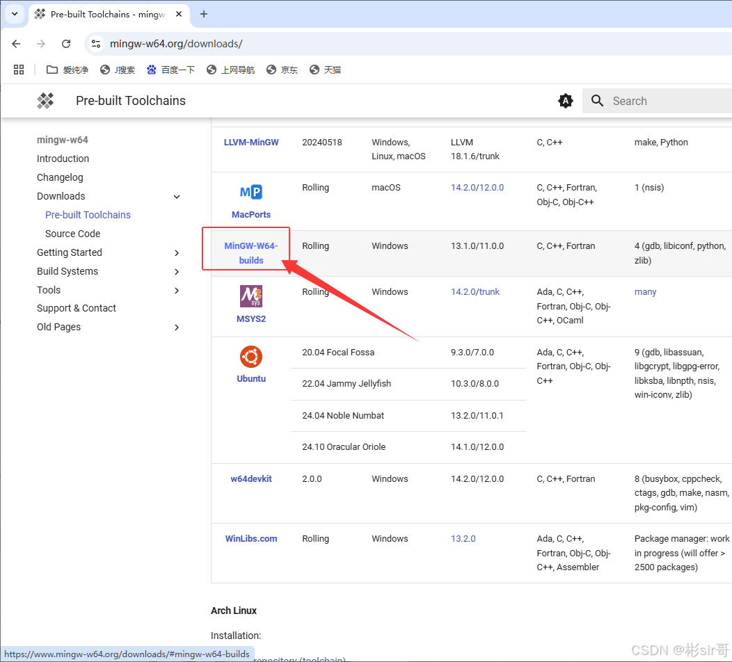Screen dimensions: 732x662
Task: Click the browser back arrow
Action: click(x=16, y=44)
